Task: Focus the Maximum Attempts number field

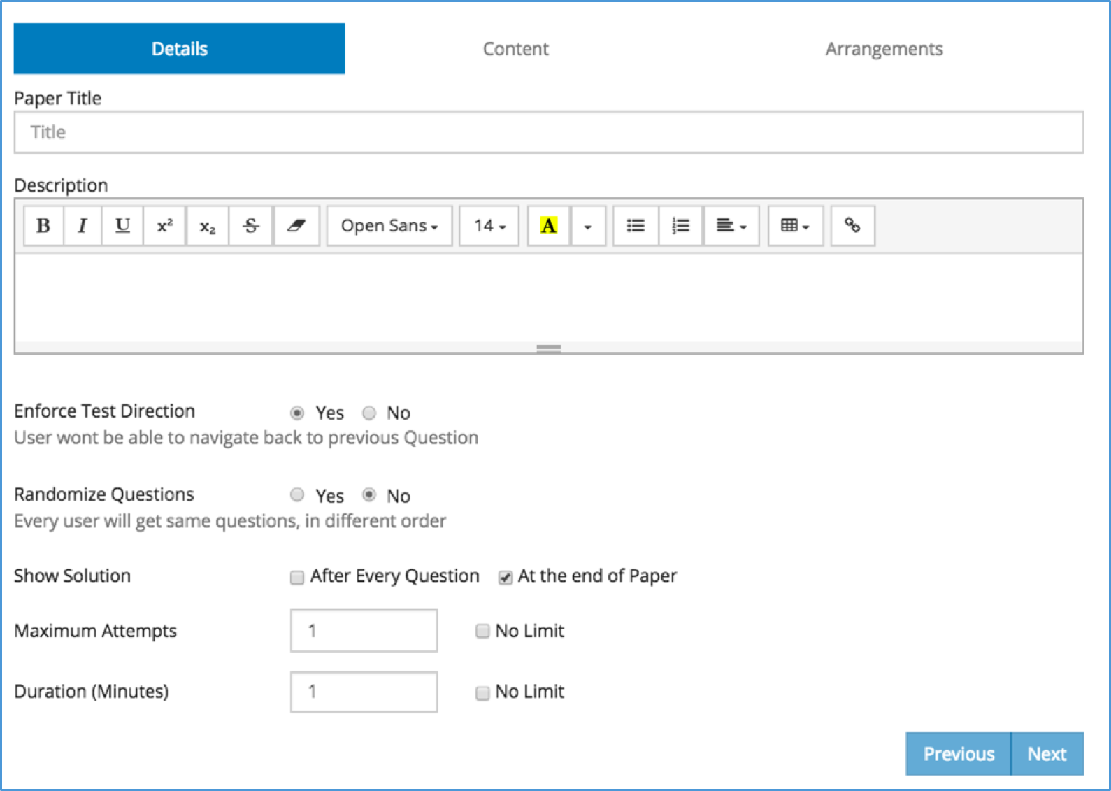Action: (x=364, y=631)
